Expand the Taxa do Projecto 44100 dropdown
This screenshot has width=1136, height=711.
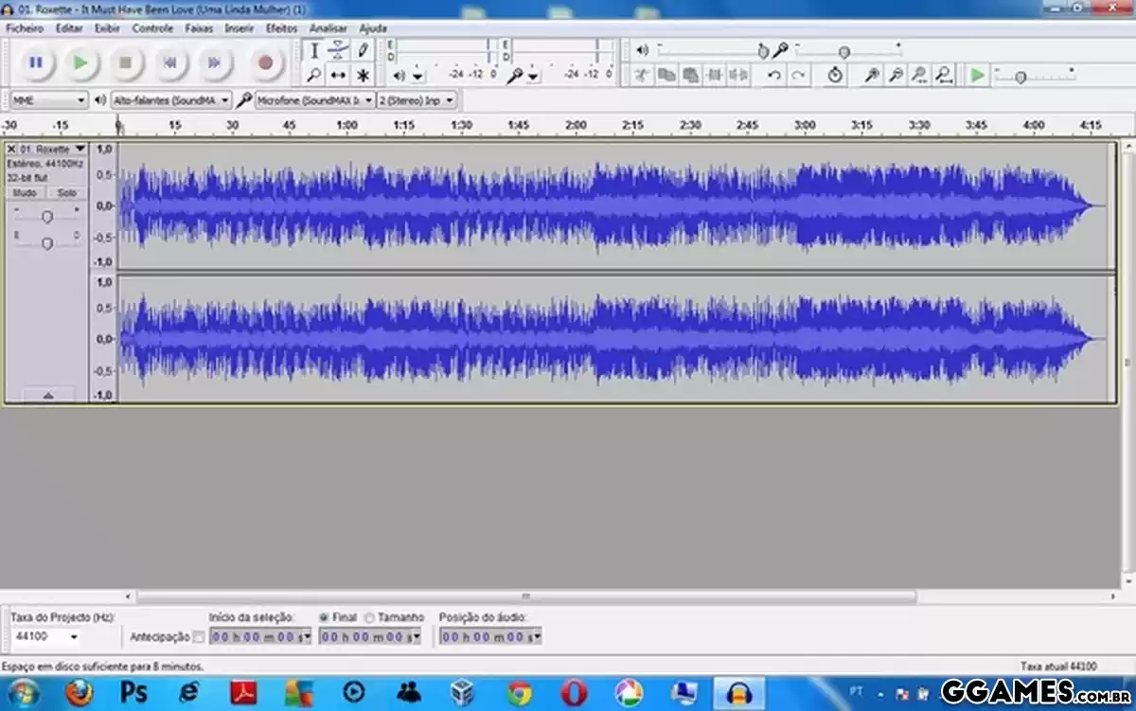(74, 637)
